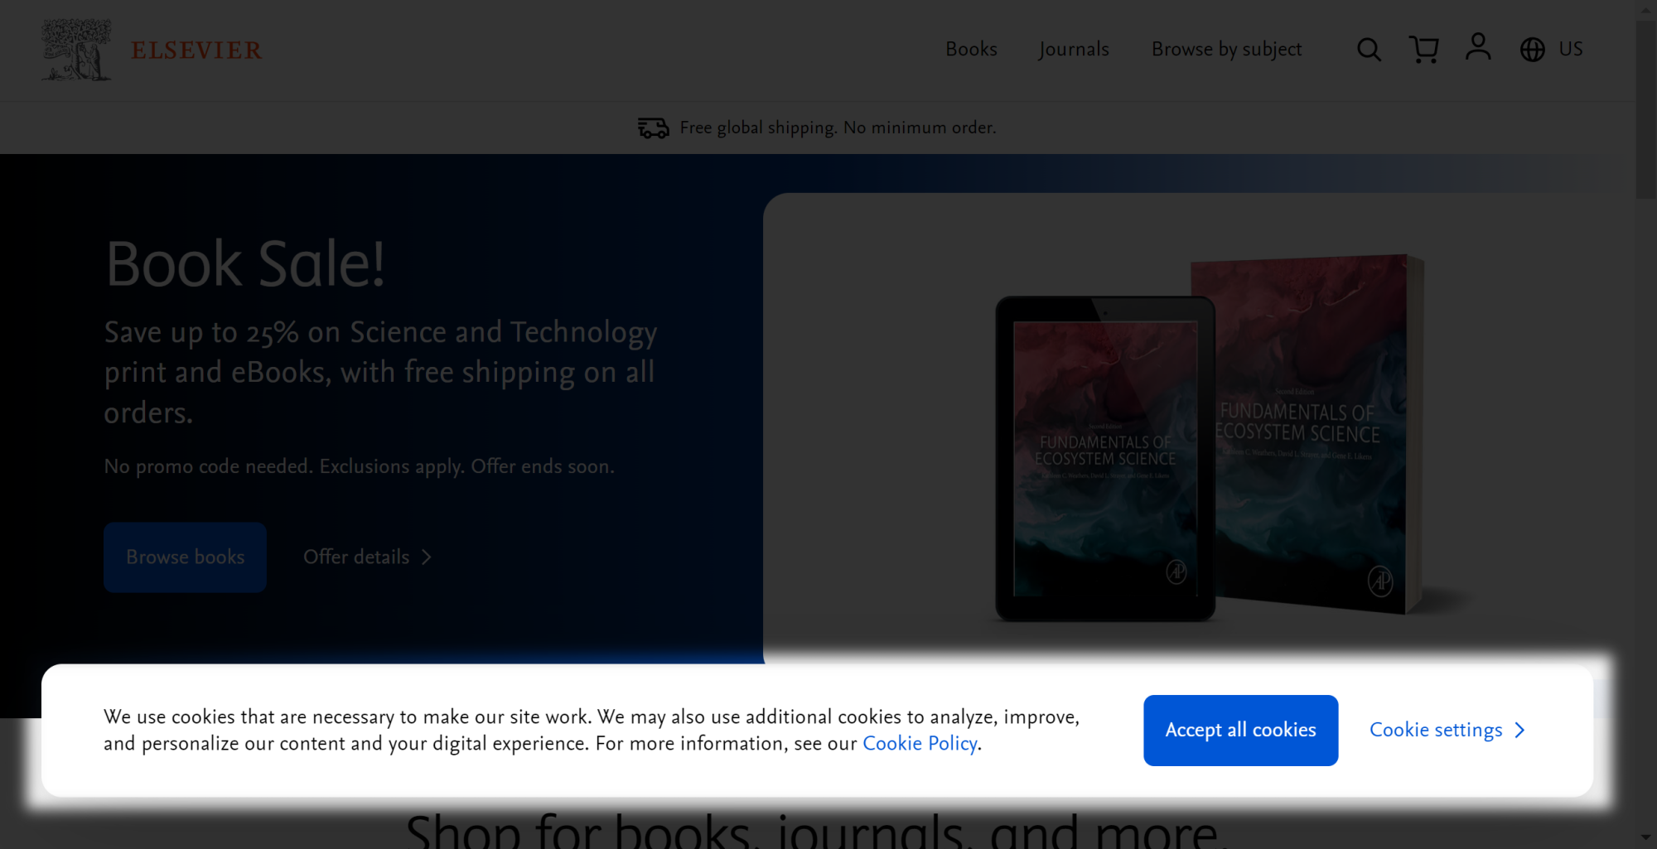Viewport: 1657px width, 849px height.
Task: Click the shipping truck icon
Action: (653, 127)
